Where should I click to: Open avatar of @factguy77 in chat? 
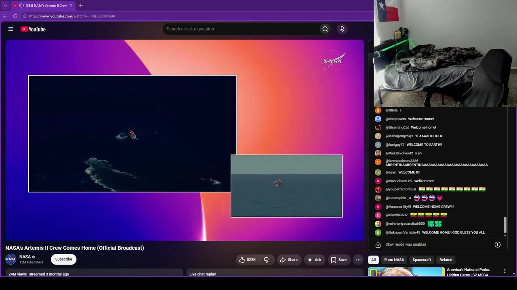(378, 145)
